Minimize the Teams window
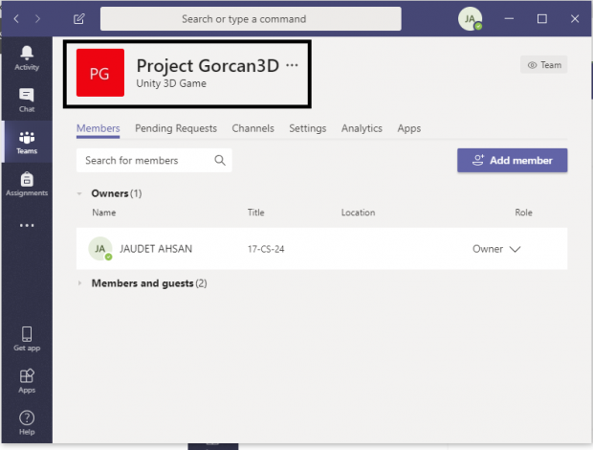 tap(509, 18)
